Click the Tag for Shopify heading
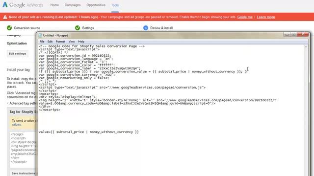 [x=23, y=112]
